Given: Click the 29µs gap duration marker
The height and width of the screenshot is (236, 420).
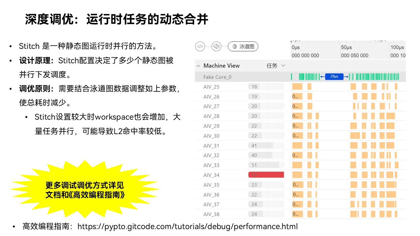Looking at the screenshot, I should (x=334, y=77).
